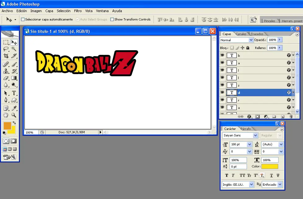Select the Notes tool

6,108
